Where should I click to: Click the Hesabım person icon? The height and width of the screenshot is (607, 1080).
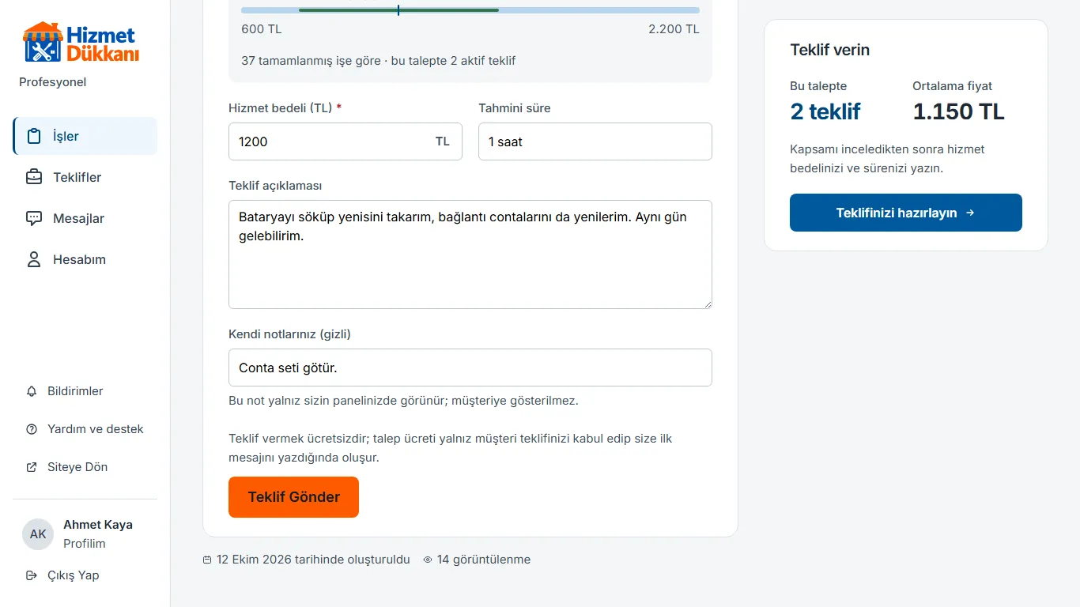tap(34, 259)
